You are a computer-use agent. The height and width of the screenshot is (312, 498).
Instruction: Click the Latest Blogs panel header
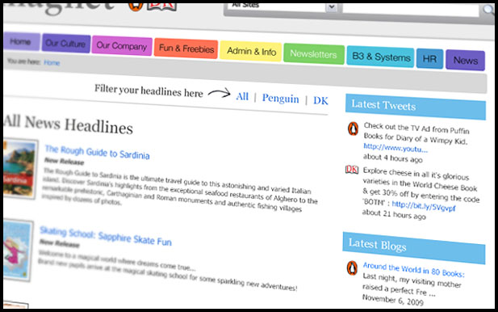pos(414,247)
